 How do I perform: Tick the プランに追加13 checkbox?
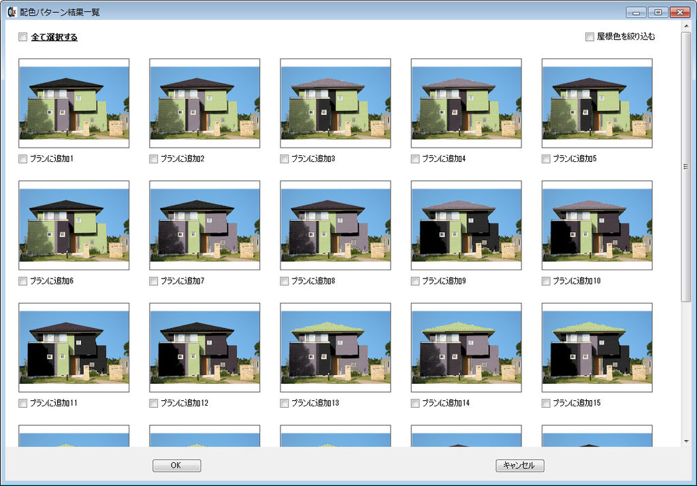284,403
